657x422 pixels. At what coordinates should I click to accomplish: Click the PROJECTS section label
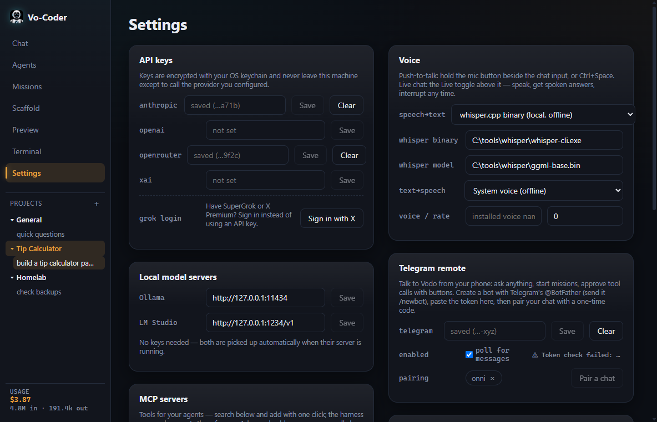tap(26, 204)
